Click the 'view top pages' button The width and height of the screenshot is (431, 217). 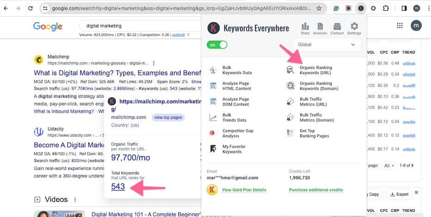point(168,117)
